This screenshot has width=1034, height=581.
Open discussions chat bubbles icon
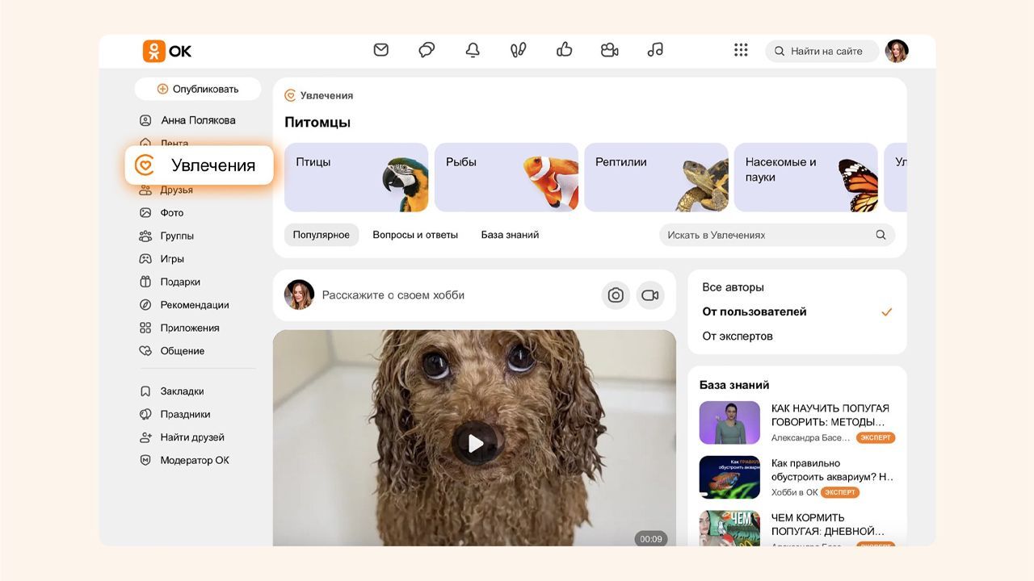point(427,50)
